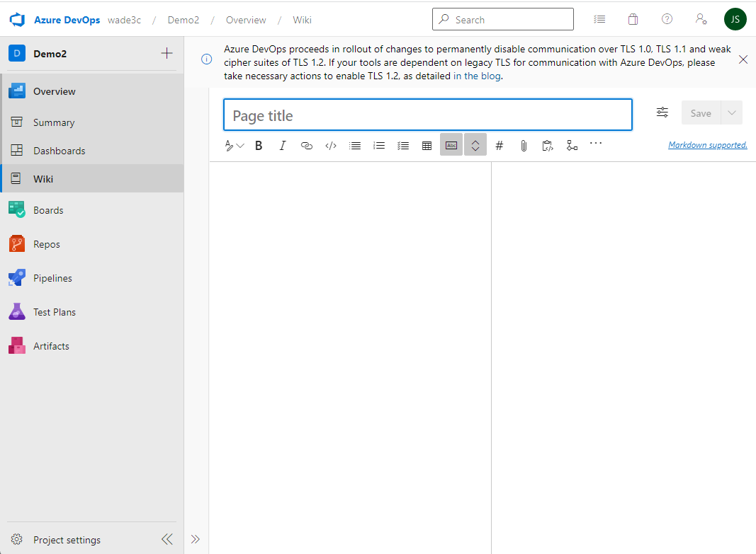Viewport: 756px width, 554px height.
Task: Add a task list with the checklist icon
Action: (x=403, y=146)
